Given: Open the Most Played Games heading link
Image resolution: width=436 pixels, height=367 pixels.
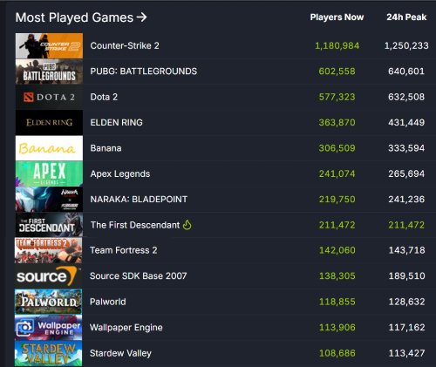Looking at the screenshot, I should (x=74, y=17).
